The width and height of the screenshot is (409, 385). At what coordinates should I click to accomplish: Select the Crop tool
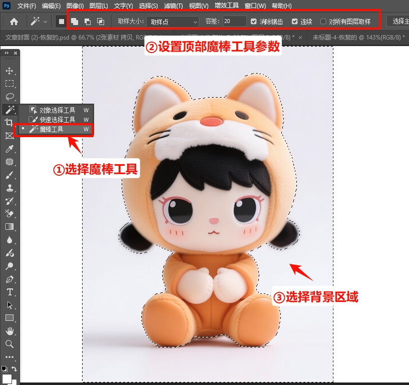pos(10,123)
